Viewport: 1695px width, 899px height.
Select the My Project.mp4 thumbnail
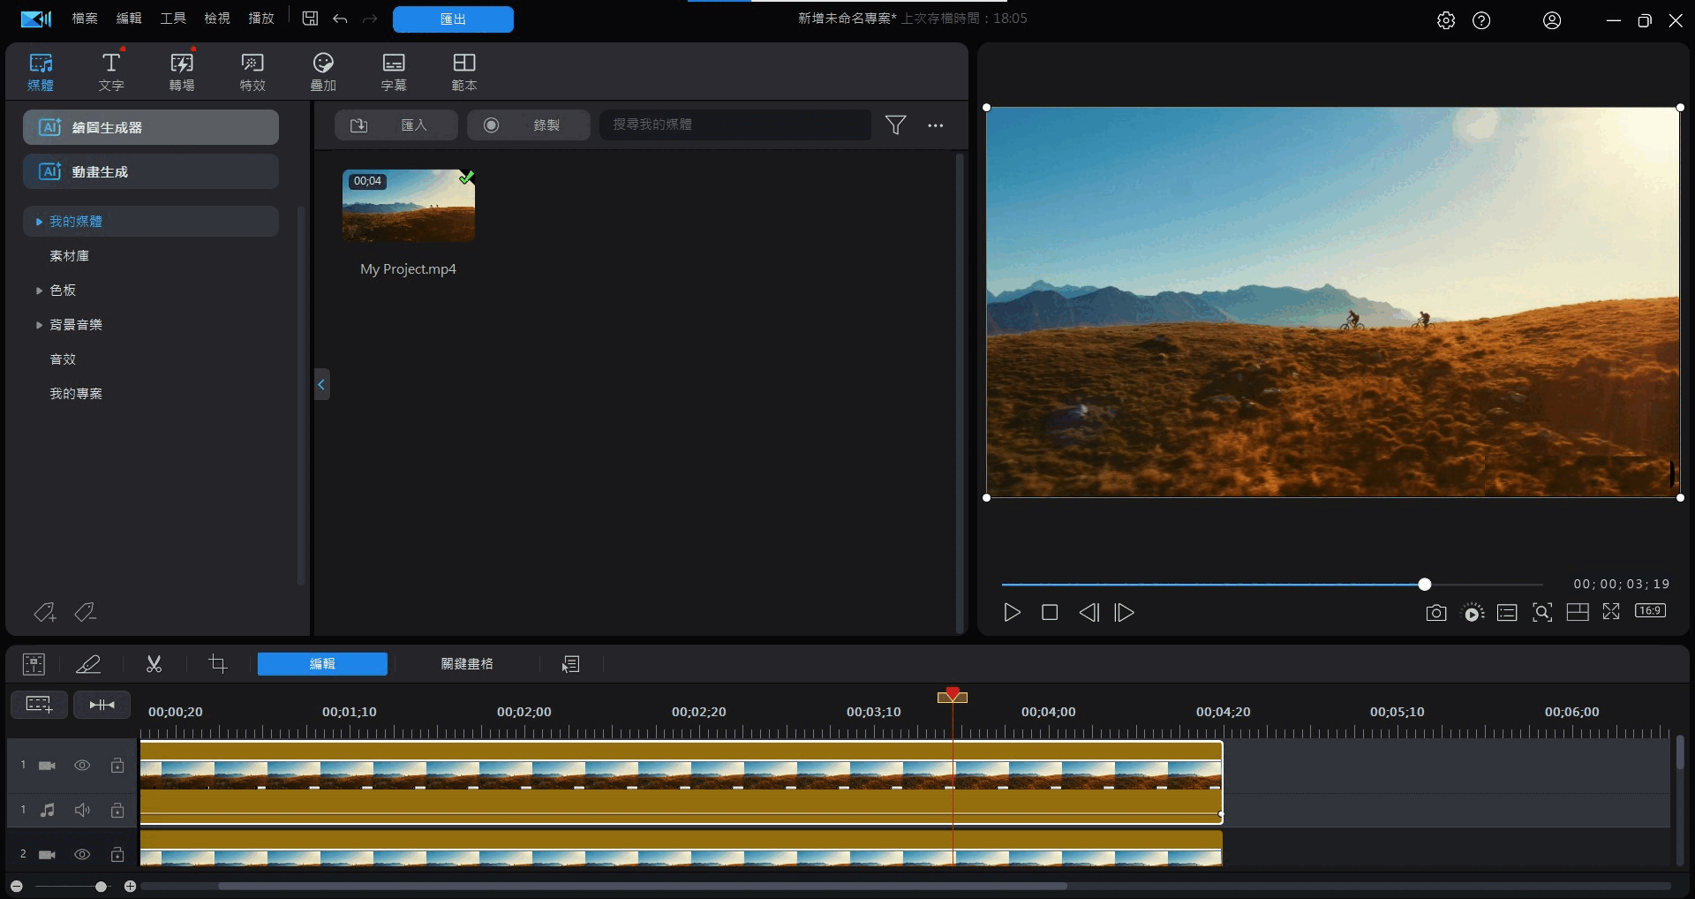(409, 207)
